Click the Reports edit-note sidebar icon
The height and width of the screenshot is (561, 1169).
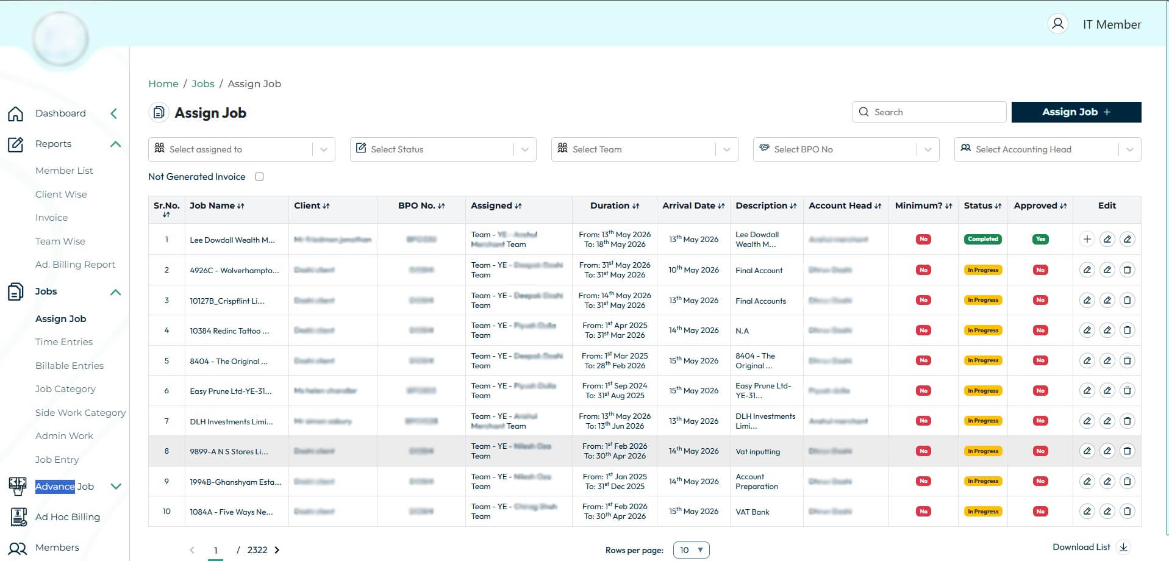(16, 145)
